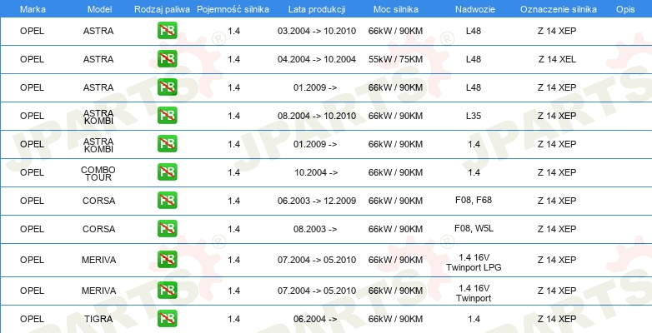Click 01.2009 -> date in ASTRA L48 row
The height and width of the screenshot is (333, 652).
(x=315, y=87)
